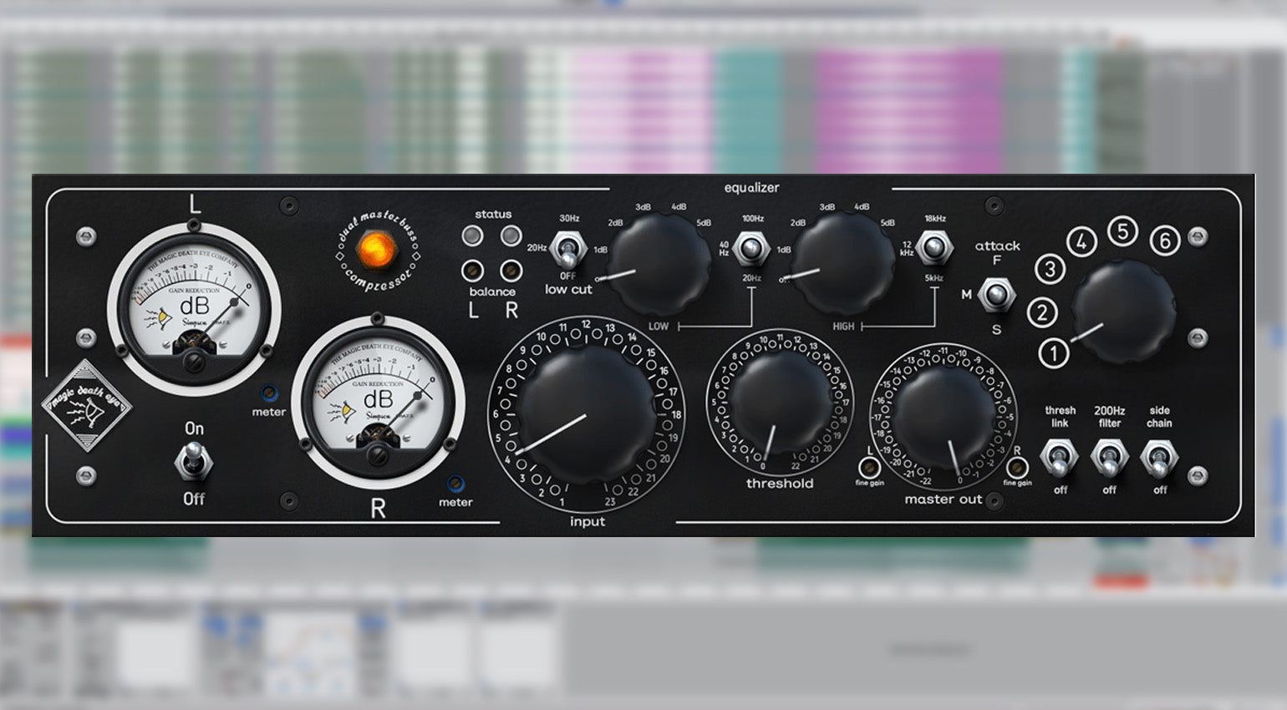
Task: Flip the attack F/M/S switch
Action: click(x=996, y=294)
